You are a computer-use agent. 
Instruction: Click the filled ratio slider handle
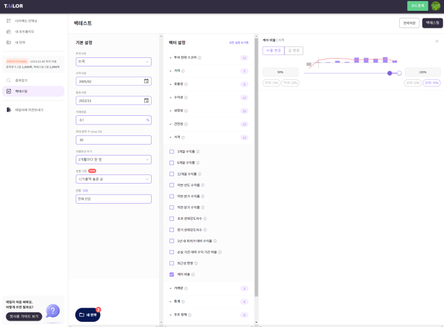(x=391, y=73)
